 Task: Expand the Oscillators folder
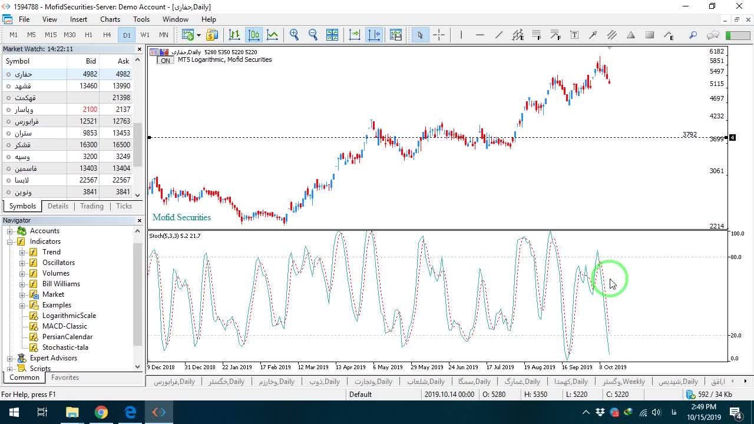[22, 263]
